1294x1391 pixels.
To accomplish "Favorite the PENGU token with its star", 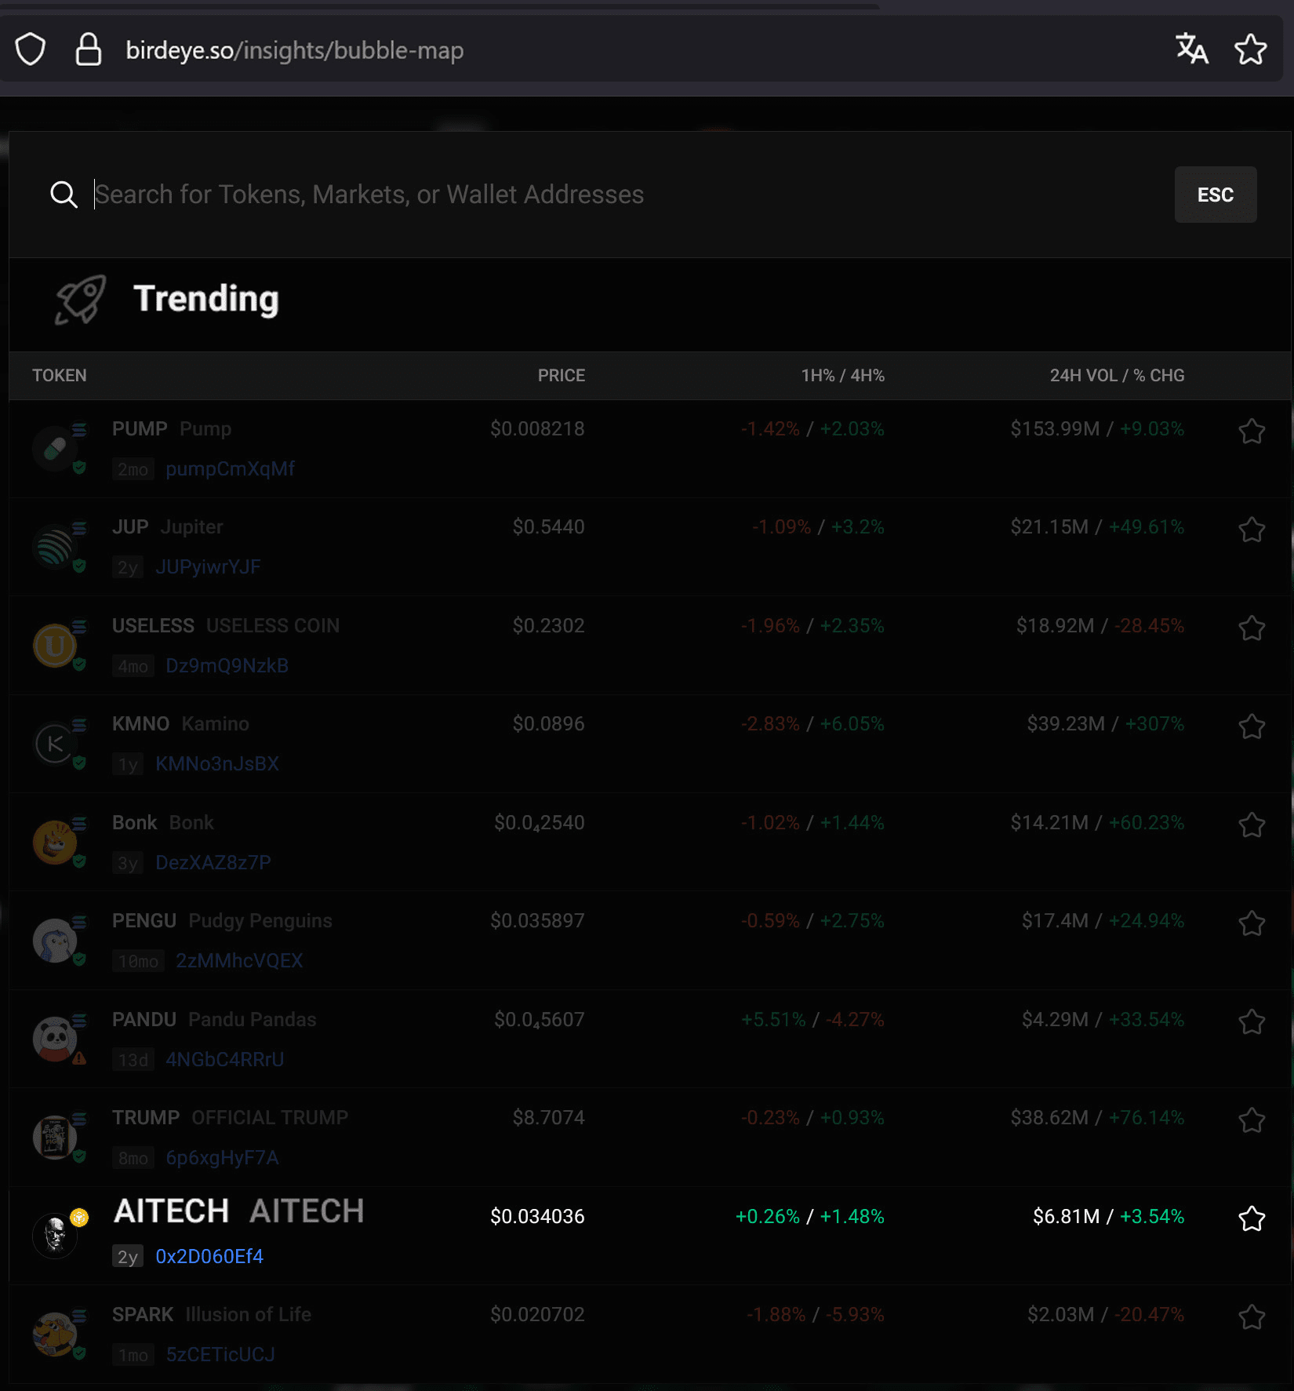I will point(1252,923).
